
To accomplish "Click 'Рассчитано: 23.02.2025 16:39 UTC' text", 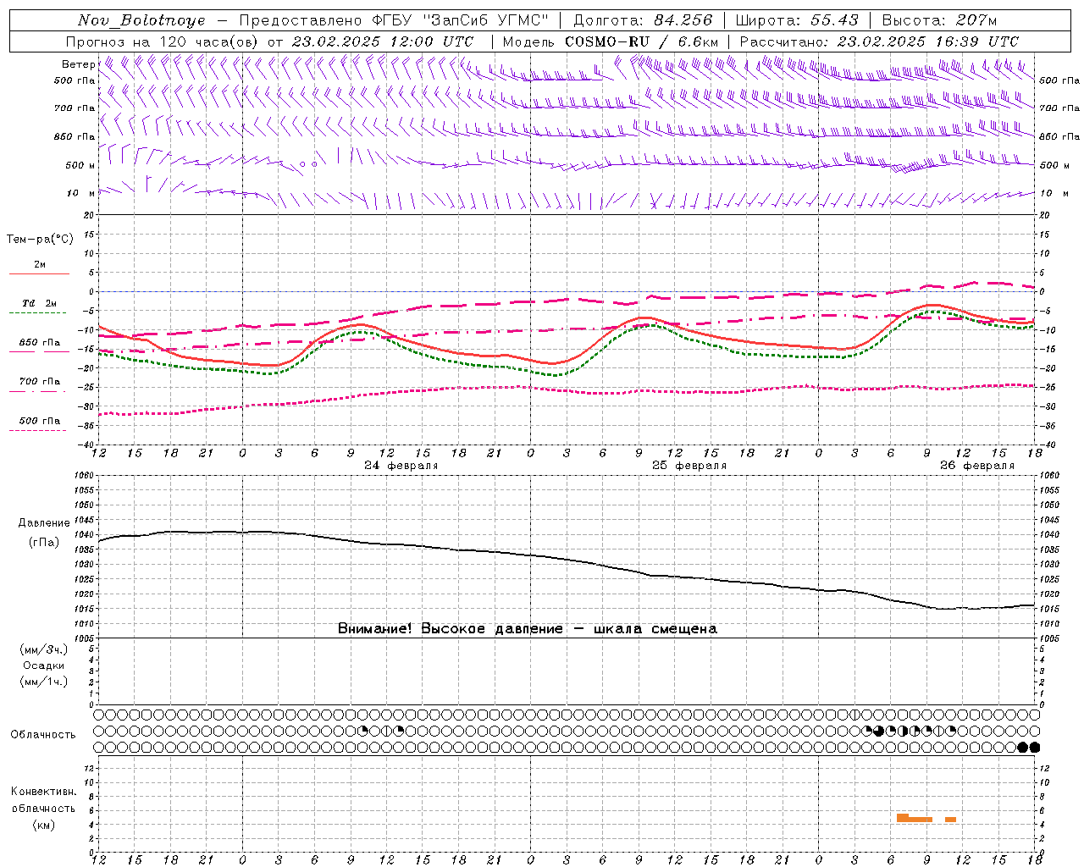I will tap(879, 41).
